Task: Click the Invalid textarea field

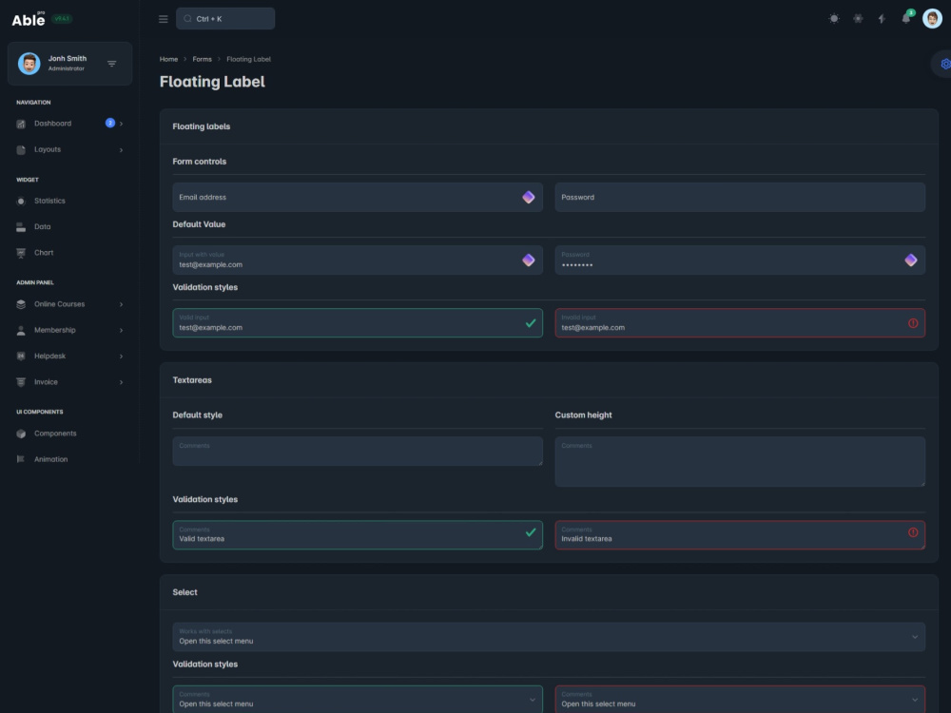Action: (740, 534)
